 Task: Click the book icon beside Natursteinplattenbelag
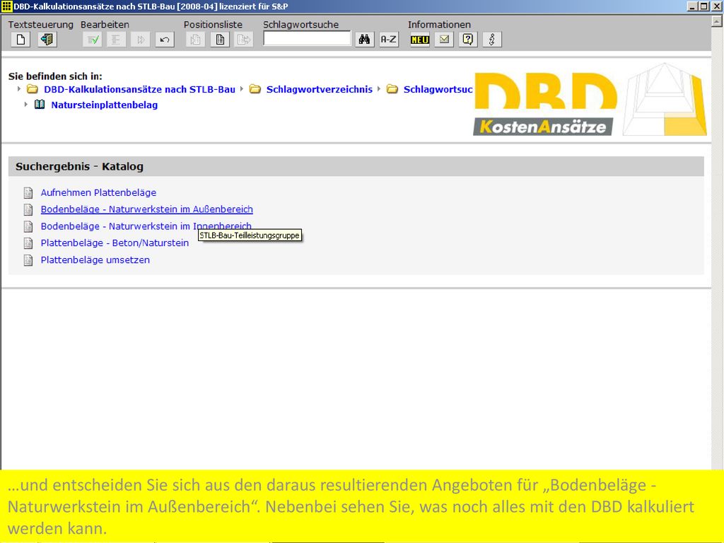click(x=40, y=105)
